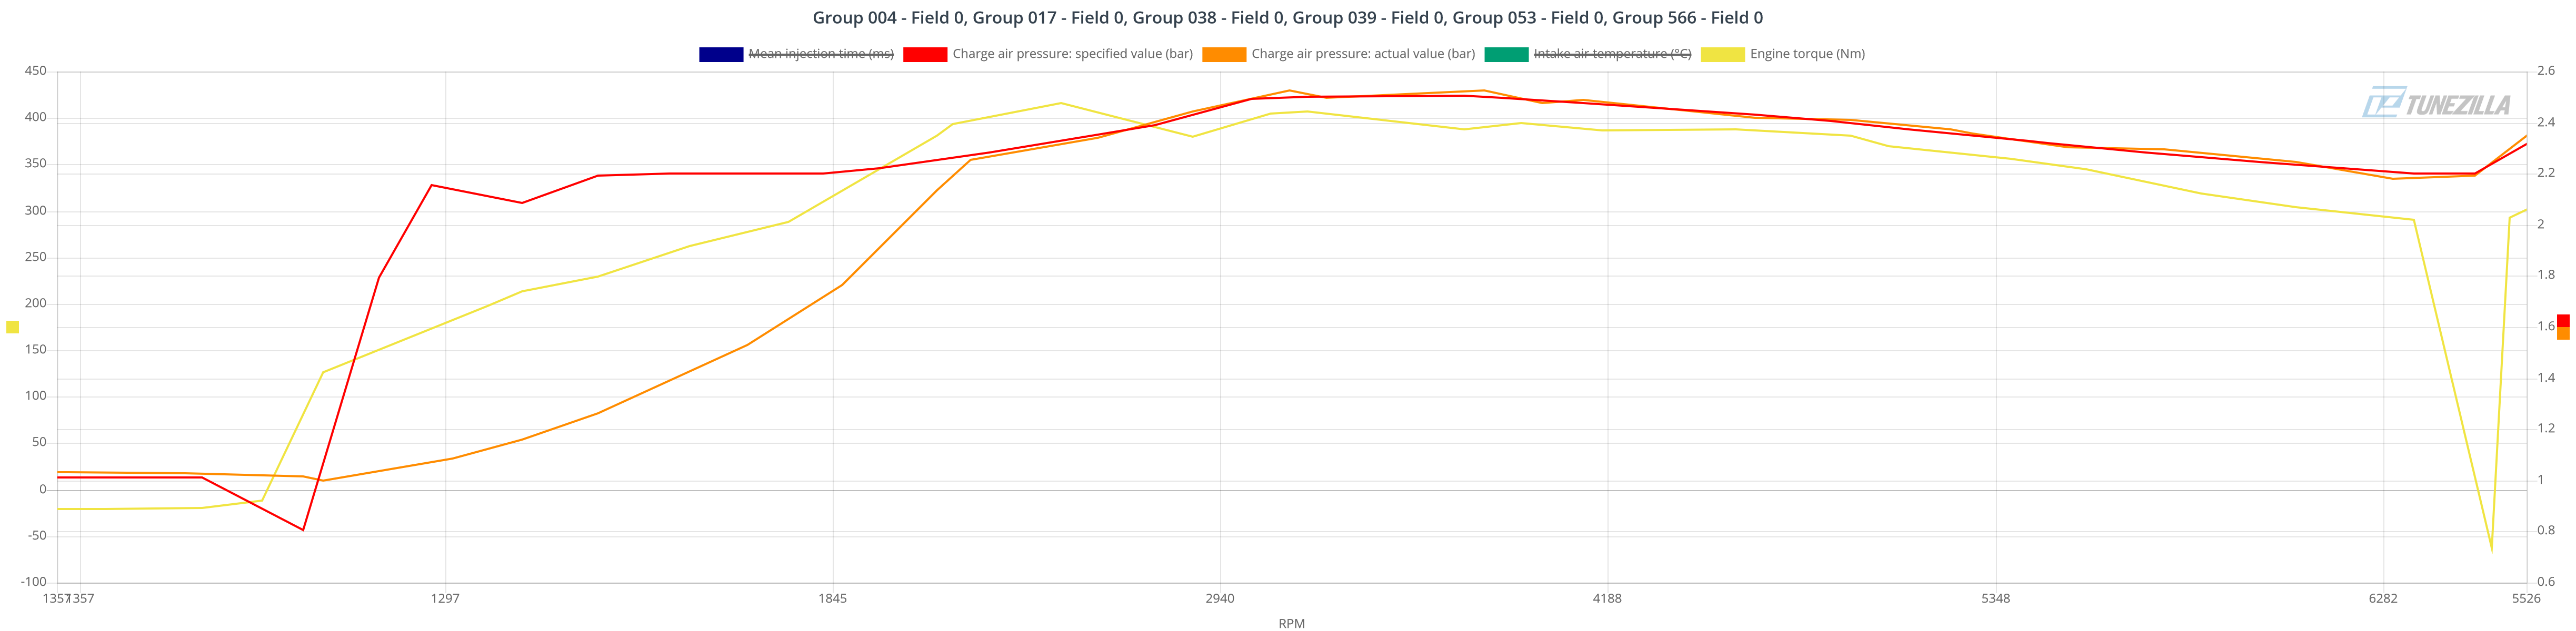Click the orange actual charge pressure legend swatch
Image resolution: width=2576 pixels, height=631 pixels.
click(1223, 54)
